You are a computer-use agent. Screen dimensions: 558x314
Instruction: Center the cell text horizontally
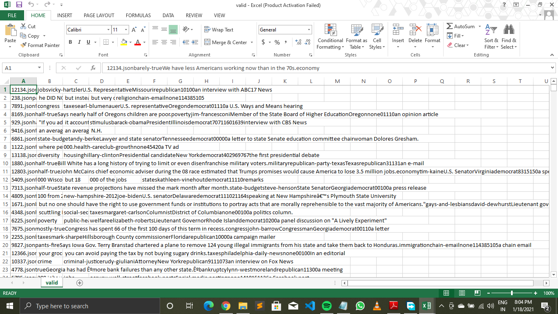[x=164, y=42]
